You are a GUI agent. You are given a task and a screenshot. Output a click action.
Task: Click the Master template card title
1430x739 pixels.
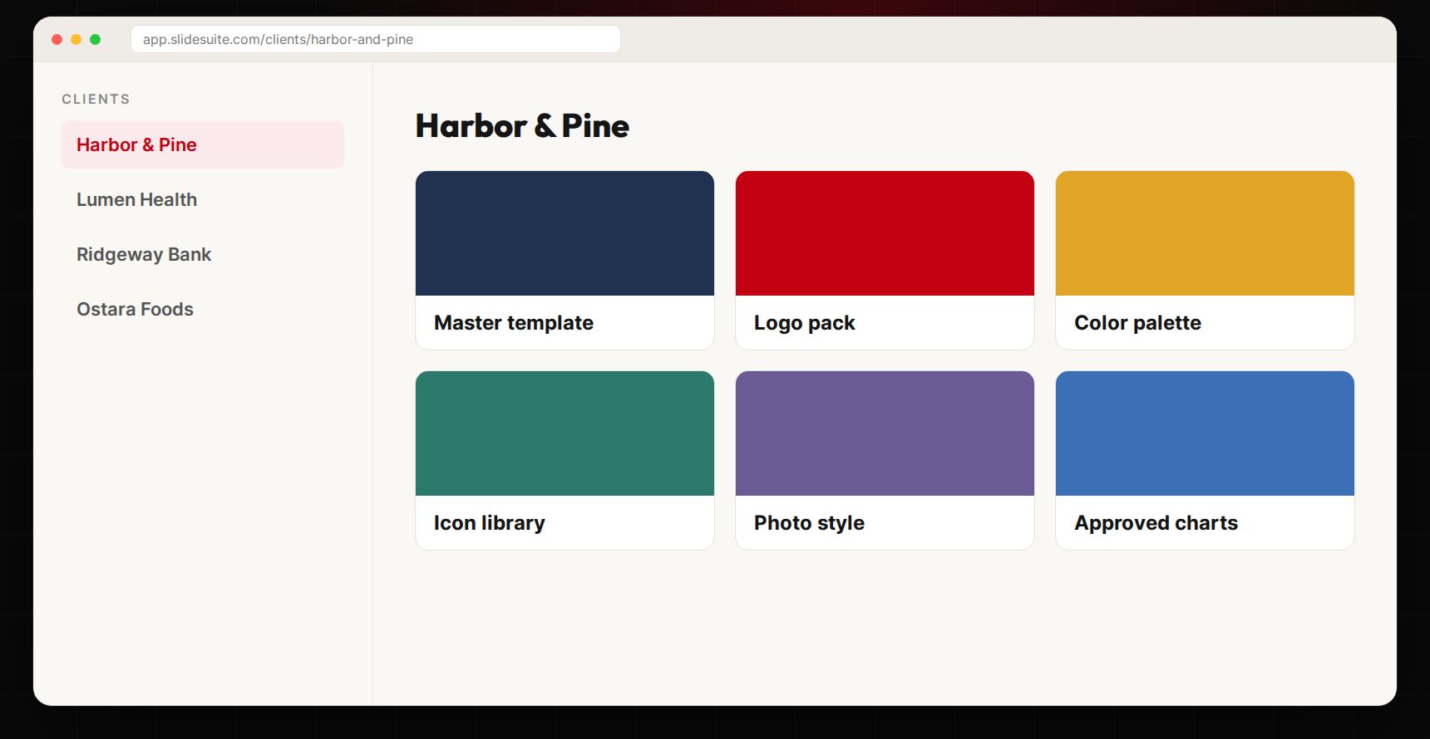click(x=514, y=323)
